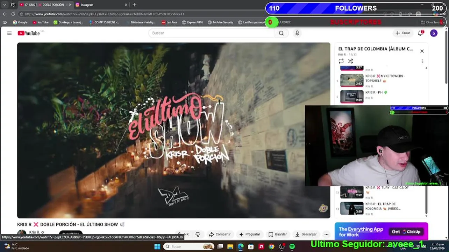Open LastPass bookmark
Viewport: 449px width, 252px height.
170,22
